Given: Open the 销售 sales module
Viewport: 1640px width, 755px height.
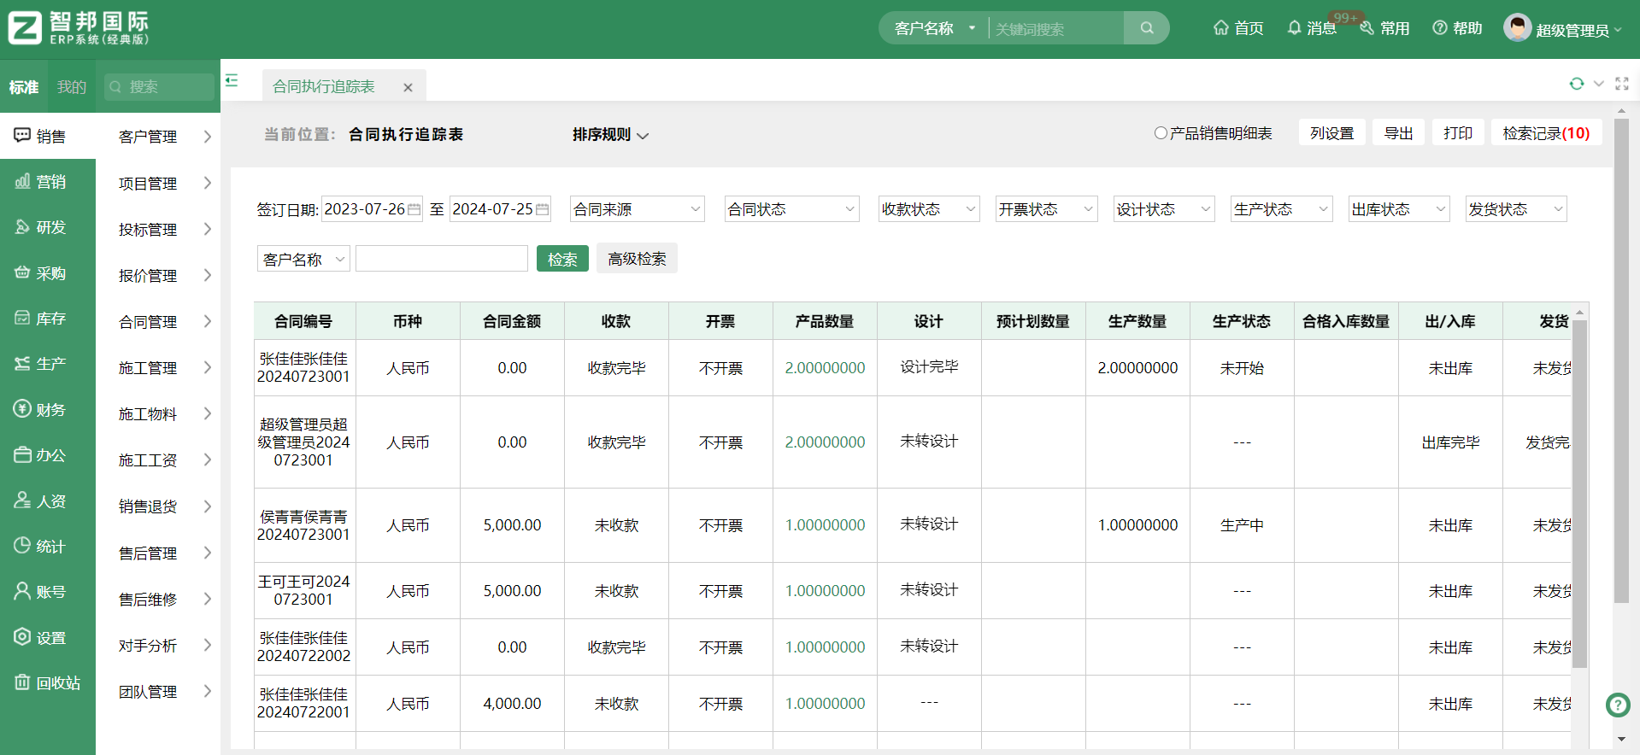Looking at the screenshot, I should [47, 136].
